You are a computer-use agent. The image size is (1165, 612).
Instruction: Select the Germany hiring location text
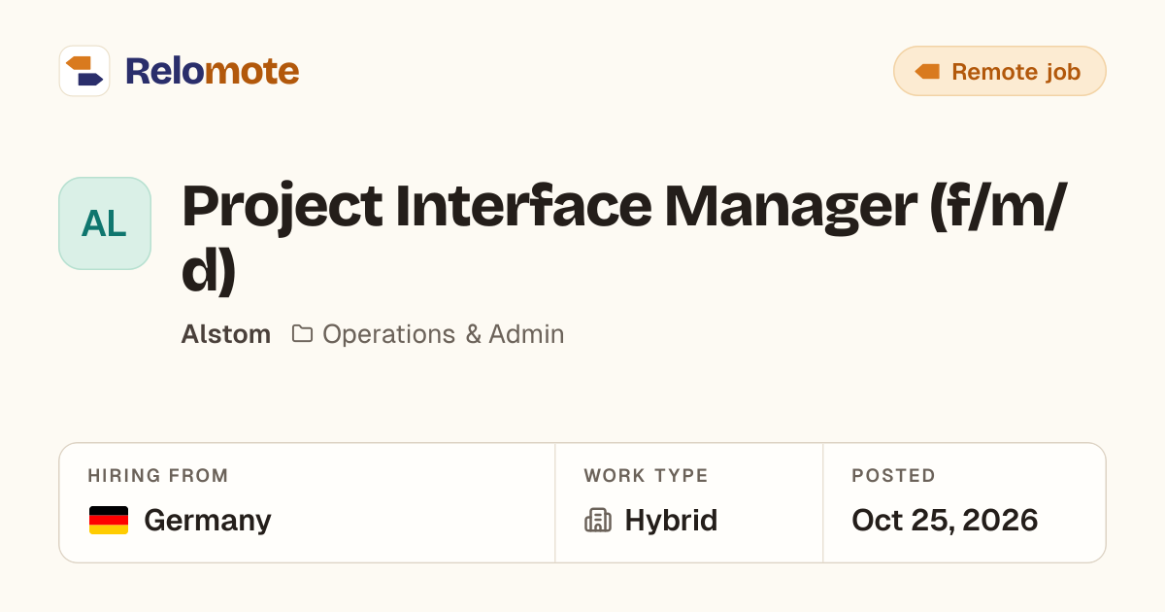pos(208,521)
